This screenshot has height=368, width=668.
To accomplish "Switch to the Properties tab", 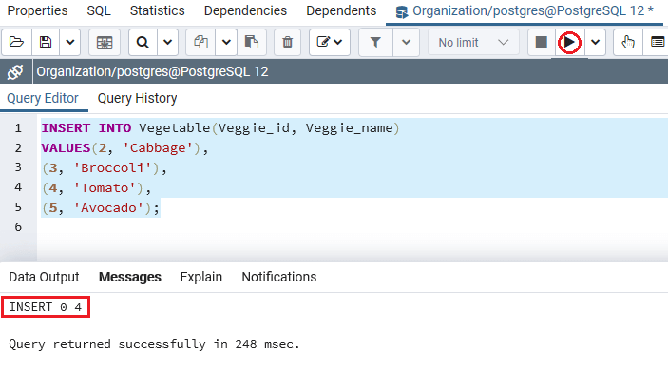I will [37, 10].
